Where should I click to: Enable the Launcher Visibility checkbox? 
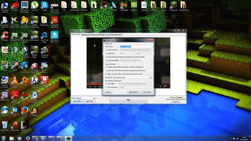point(106,60)
